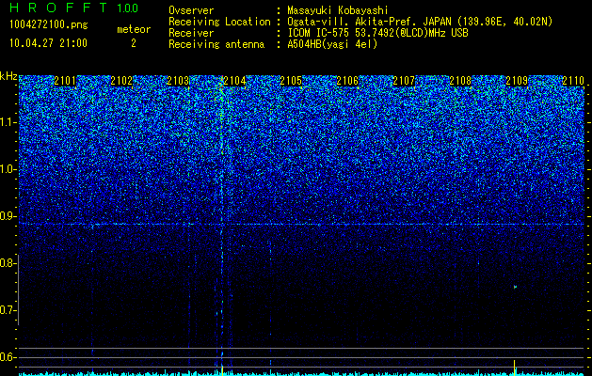Click the version number 1.0.0
The height and width of the screenshot is (376, 592).
(128, 8)
